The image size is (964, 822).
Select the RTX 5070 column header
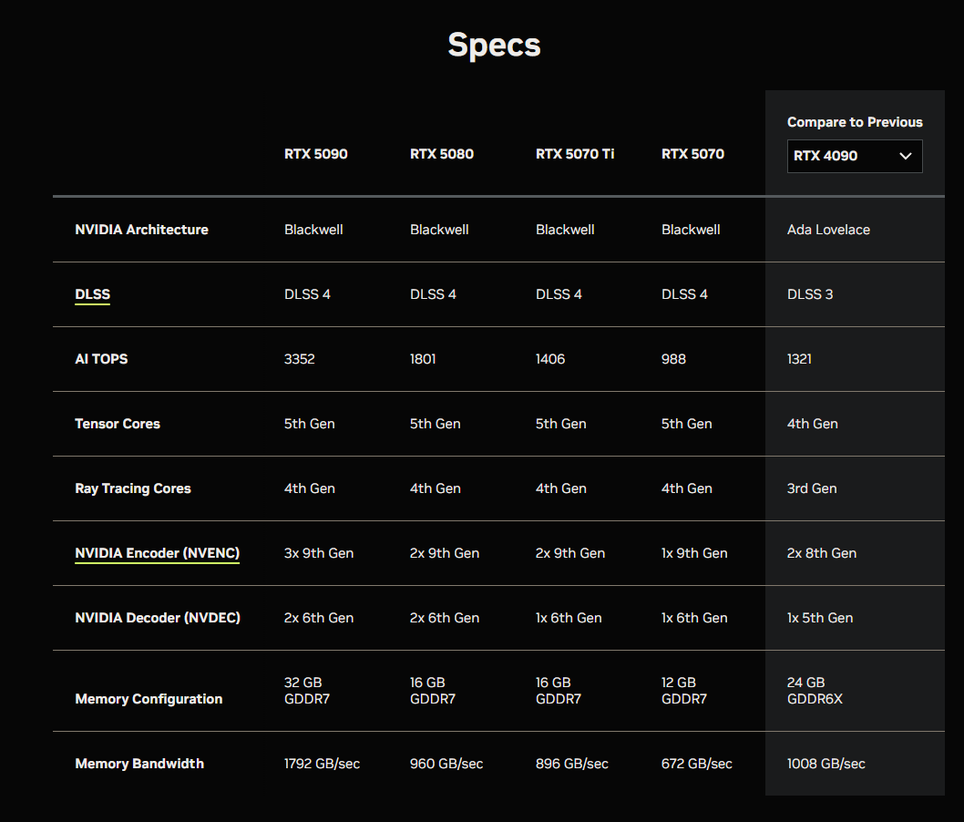pyautogui.click(x=692, y=154)
